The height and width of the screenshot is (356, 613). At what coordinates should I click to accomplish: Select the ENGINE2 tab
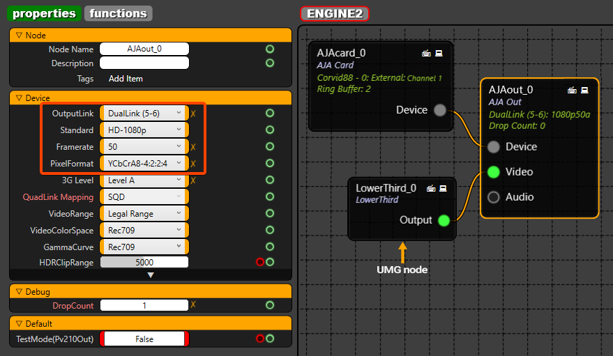334,13
